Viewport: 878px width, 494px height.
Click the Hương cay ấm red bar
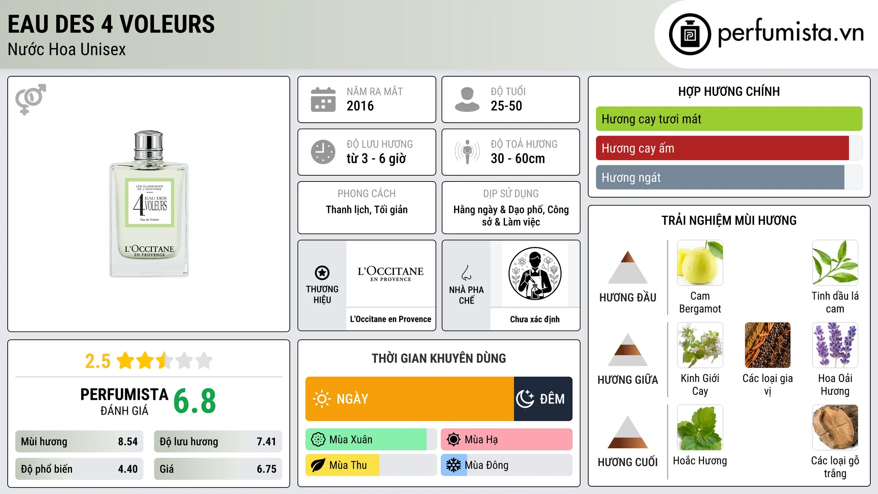pyautogui.click(x=722, y=148)
